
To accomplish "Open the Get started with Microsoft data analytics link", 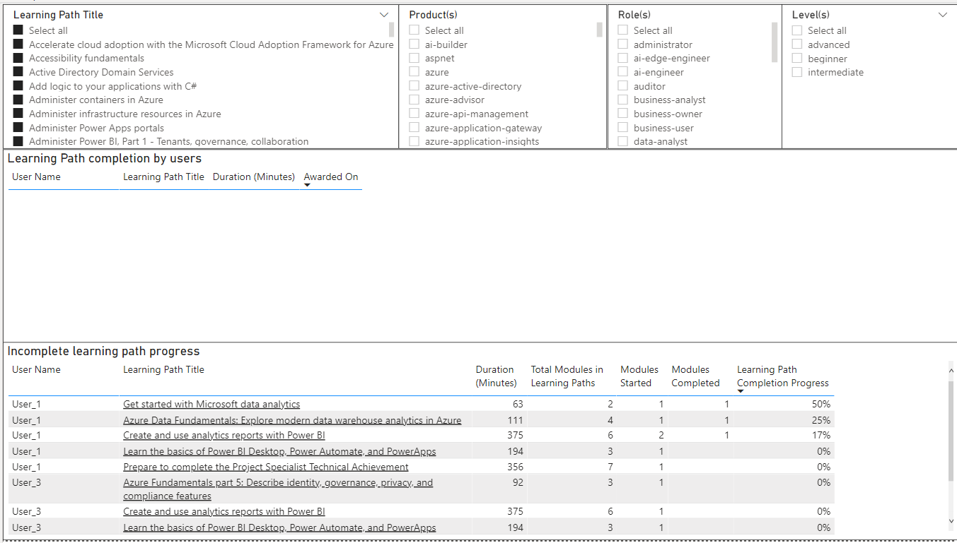I will click(211, 404).
